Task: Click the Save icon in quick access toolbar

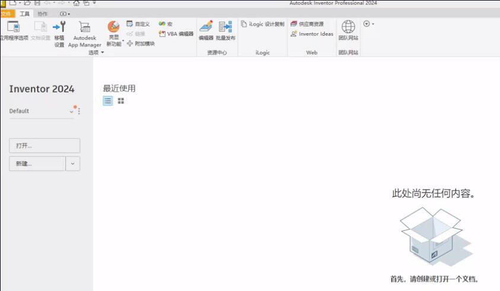Action: click(x=37, y=3)
